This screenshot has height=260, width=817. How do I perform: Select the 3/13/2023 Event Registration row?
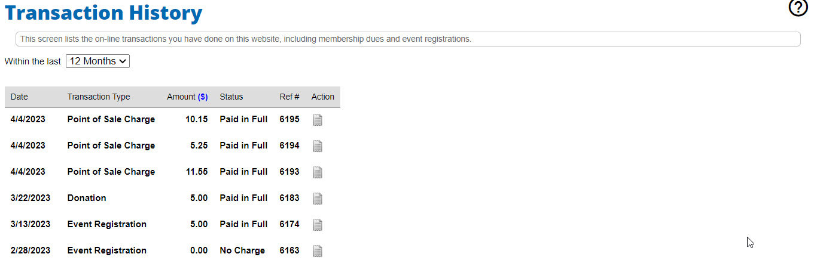[x=172, y=224]
